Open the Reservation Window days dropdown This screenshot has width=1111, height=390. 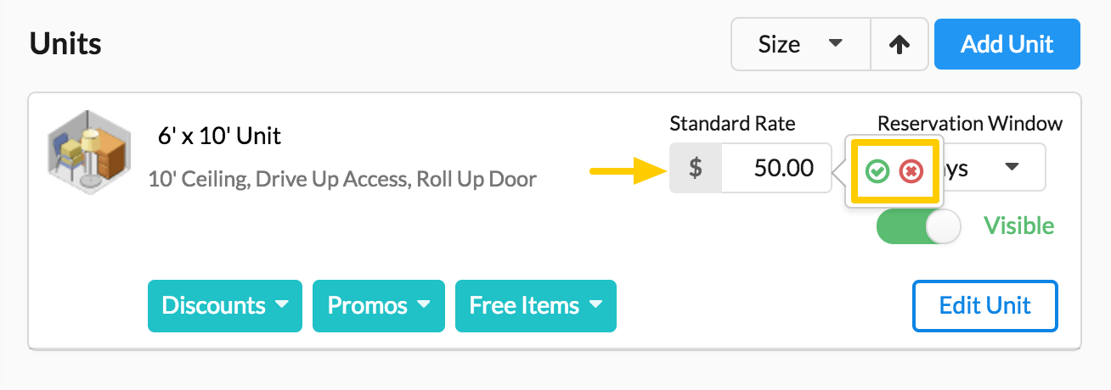coord(993,168)
